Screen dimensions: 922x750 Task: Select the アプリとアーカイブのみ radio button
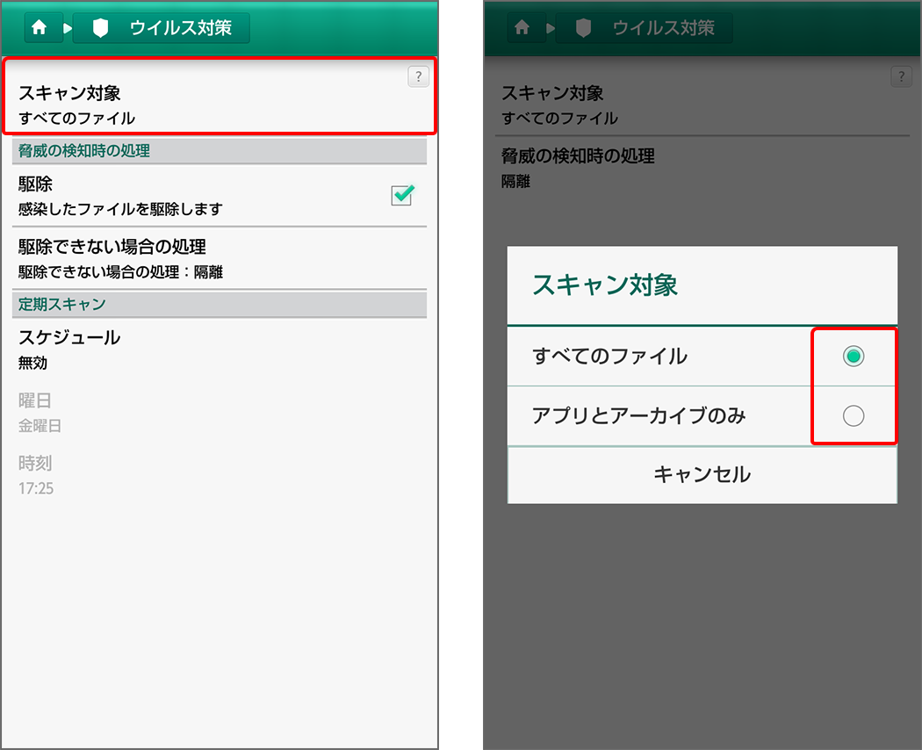(x=854, y=416)
